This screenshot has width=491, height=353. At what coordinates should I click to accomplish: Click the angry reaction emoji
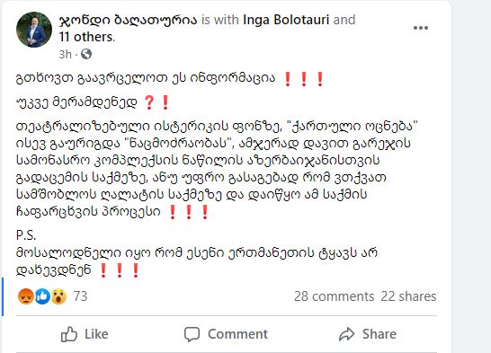click(26, 296)
